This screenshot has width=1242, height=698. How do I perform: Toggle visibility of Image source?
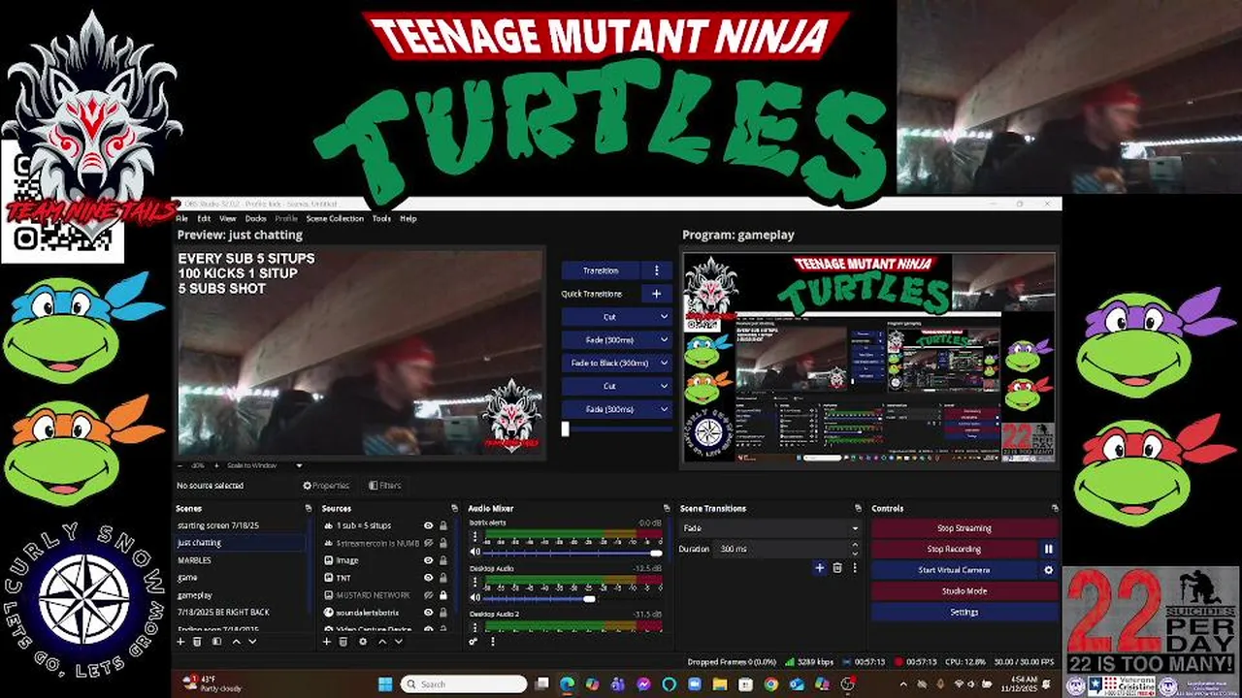tap(428, 560)
